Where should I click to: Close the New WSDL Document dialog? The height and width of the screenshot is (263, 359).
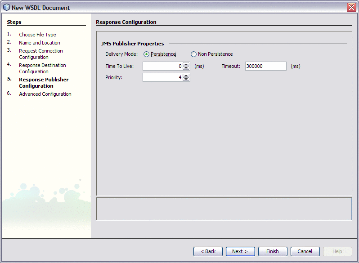[351, 8]
